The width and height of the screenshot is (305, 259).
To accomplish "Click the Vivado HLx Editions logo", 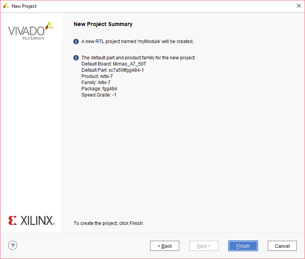I will 31,31.
